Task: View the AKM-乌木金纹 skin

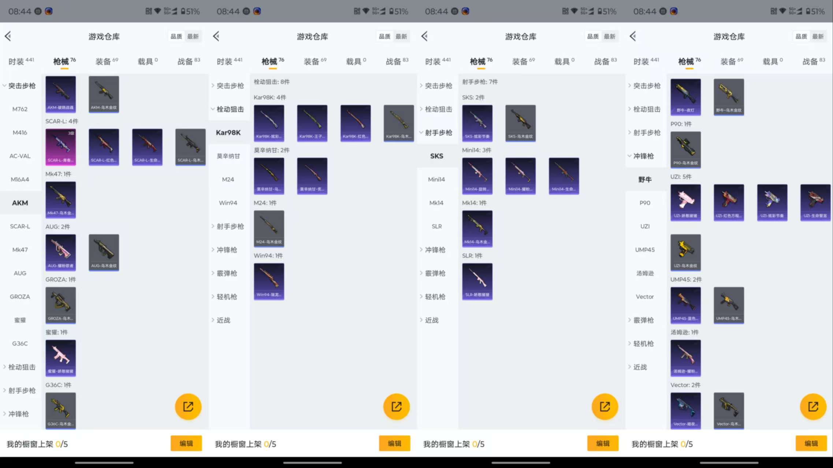Action: tap(104, 94)
